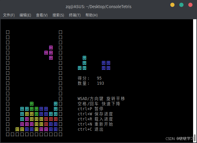
Task: Open the 编辑(E) menu
Action: [x=25, y=15]
